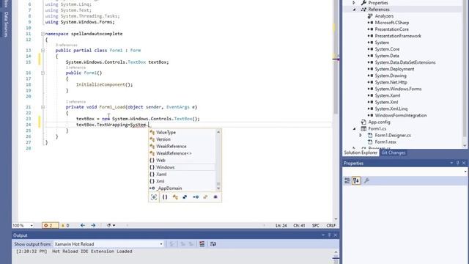Click the SPC indentation indicator in editor status
This screenshot has height=264, width=469.
[x=316, y=225]
